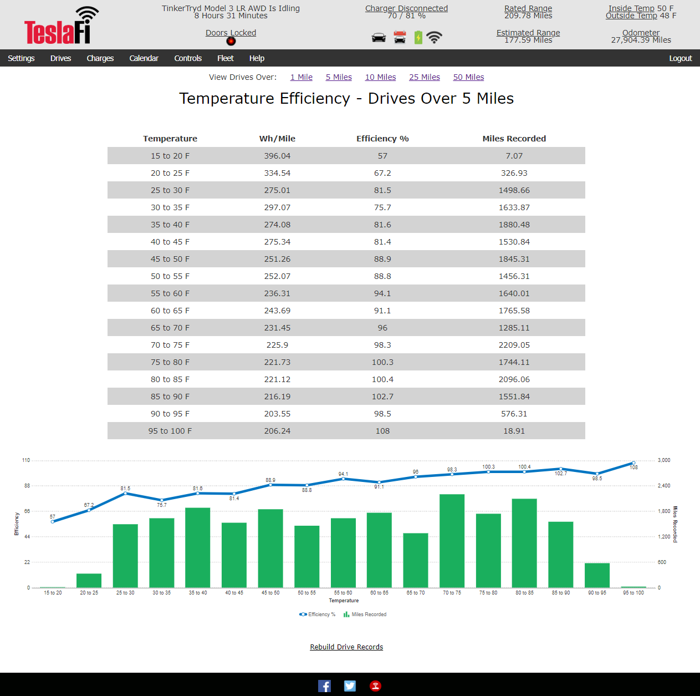Open the Twitter icon in footer
700x696 pixels.
[350, 686]
